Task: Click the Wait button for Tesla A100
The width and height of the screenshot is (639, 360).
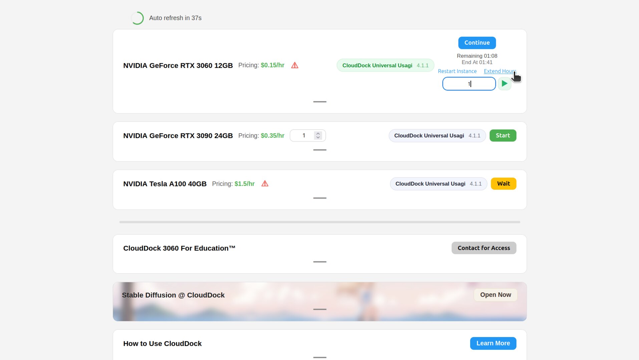Action: [x=503, y=183]
